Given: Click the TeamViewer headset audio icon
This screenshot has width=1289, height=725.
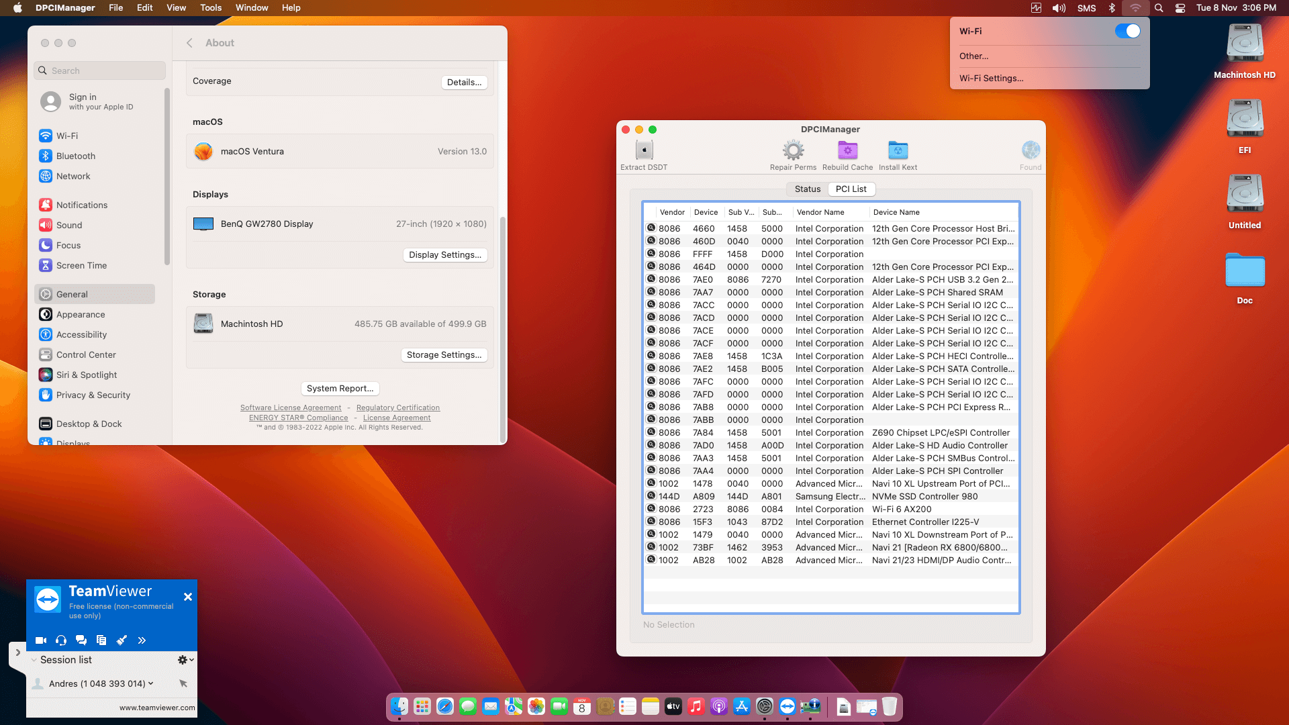Looking at the screenshot, I should 61,640.
